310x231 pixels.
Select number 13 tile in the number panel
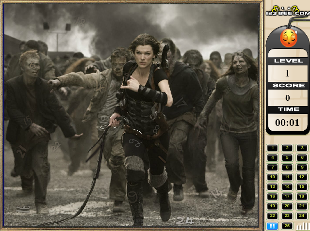273,186
